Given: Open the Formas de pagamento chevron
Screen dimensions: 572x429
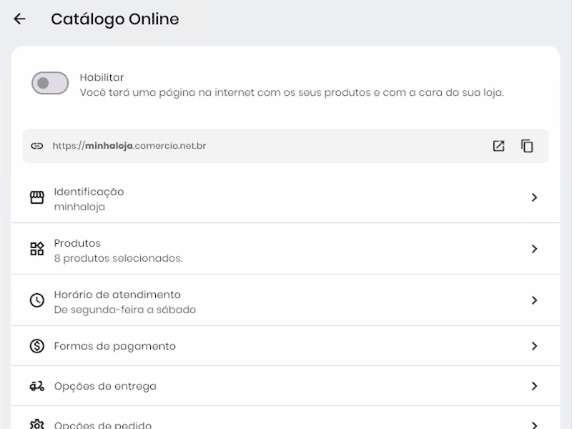Looking at the screenshot, I should tap(535, 345).
